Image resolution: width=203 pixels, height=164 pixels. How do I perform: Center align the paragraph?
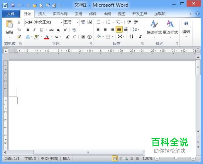click(x=105, y=29)
